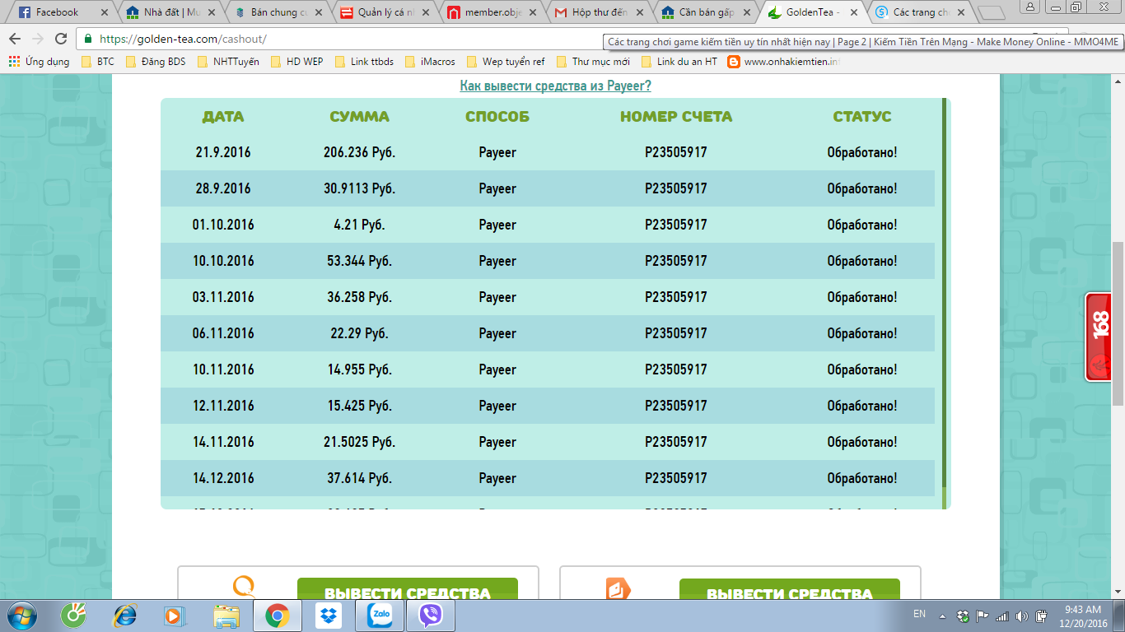The width and height of the screenshot is (1125, 632).
Task: Select the amount 21.5025 Руб.
Action: [x=359, y=442]
